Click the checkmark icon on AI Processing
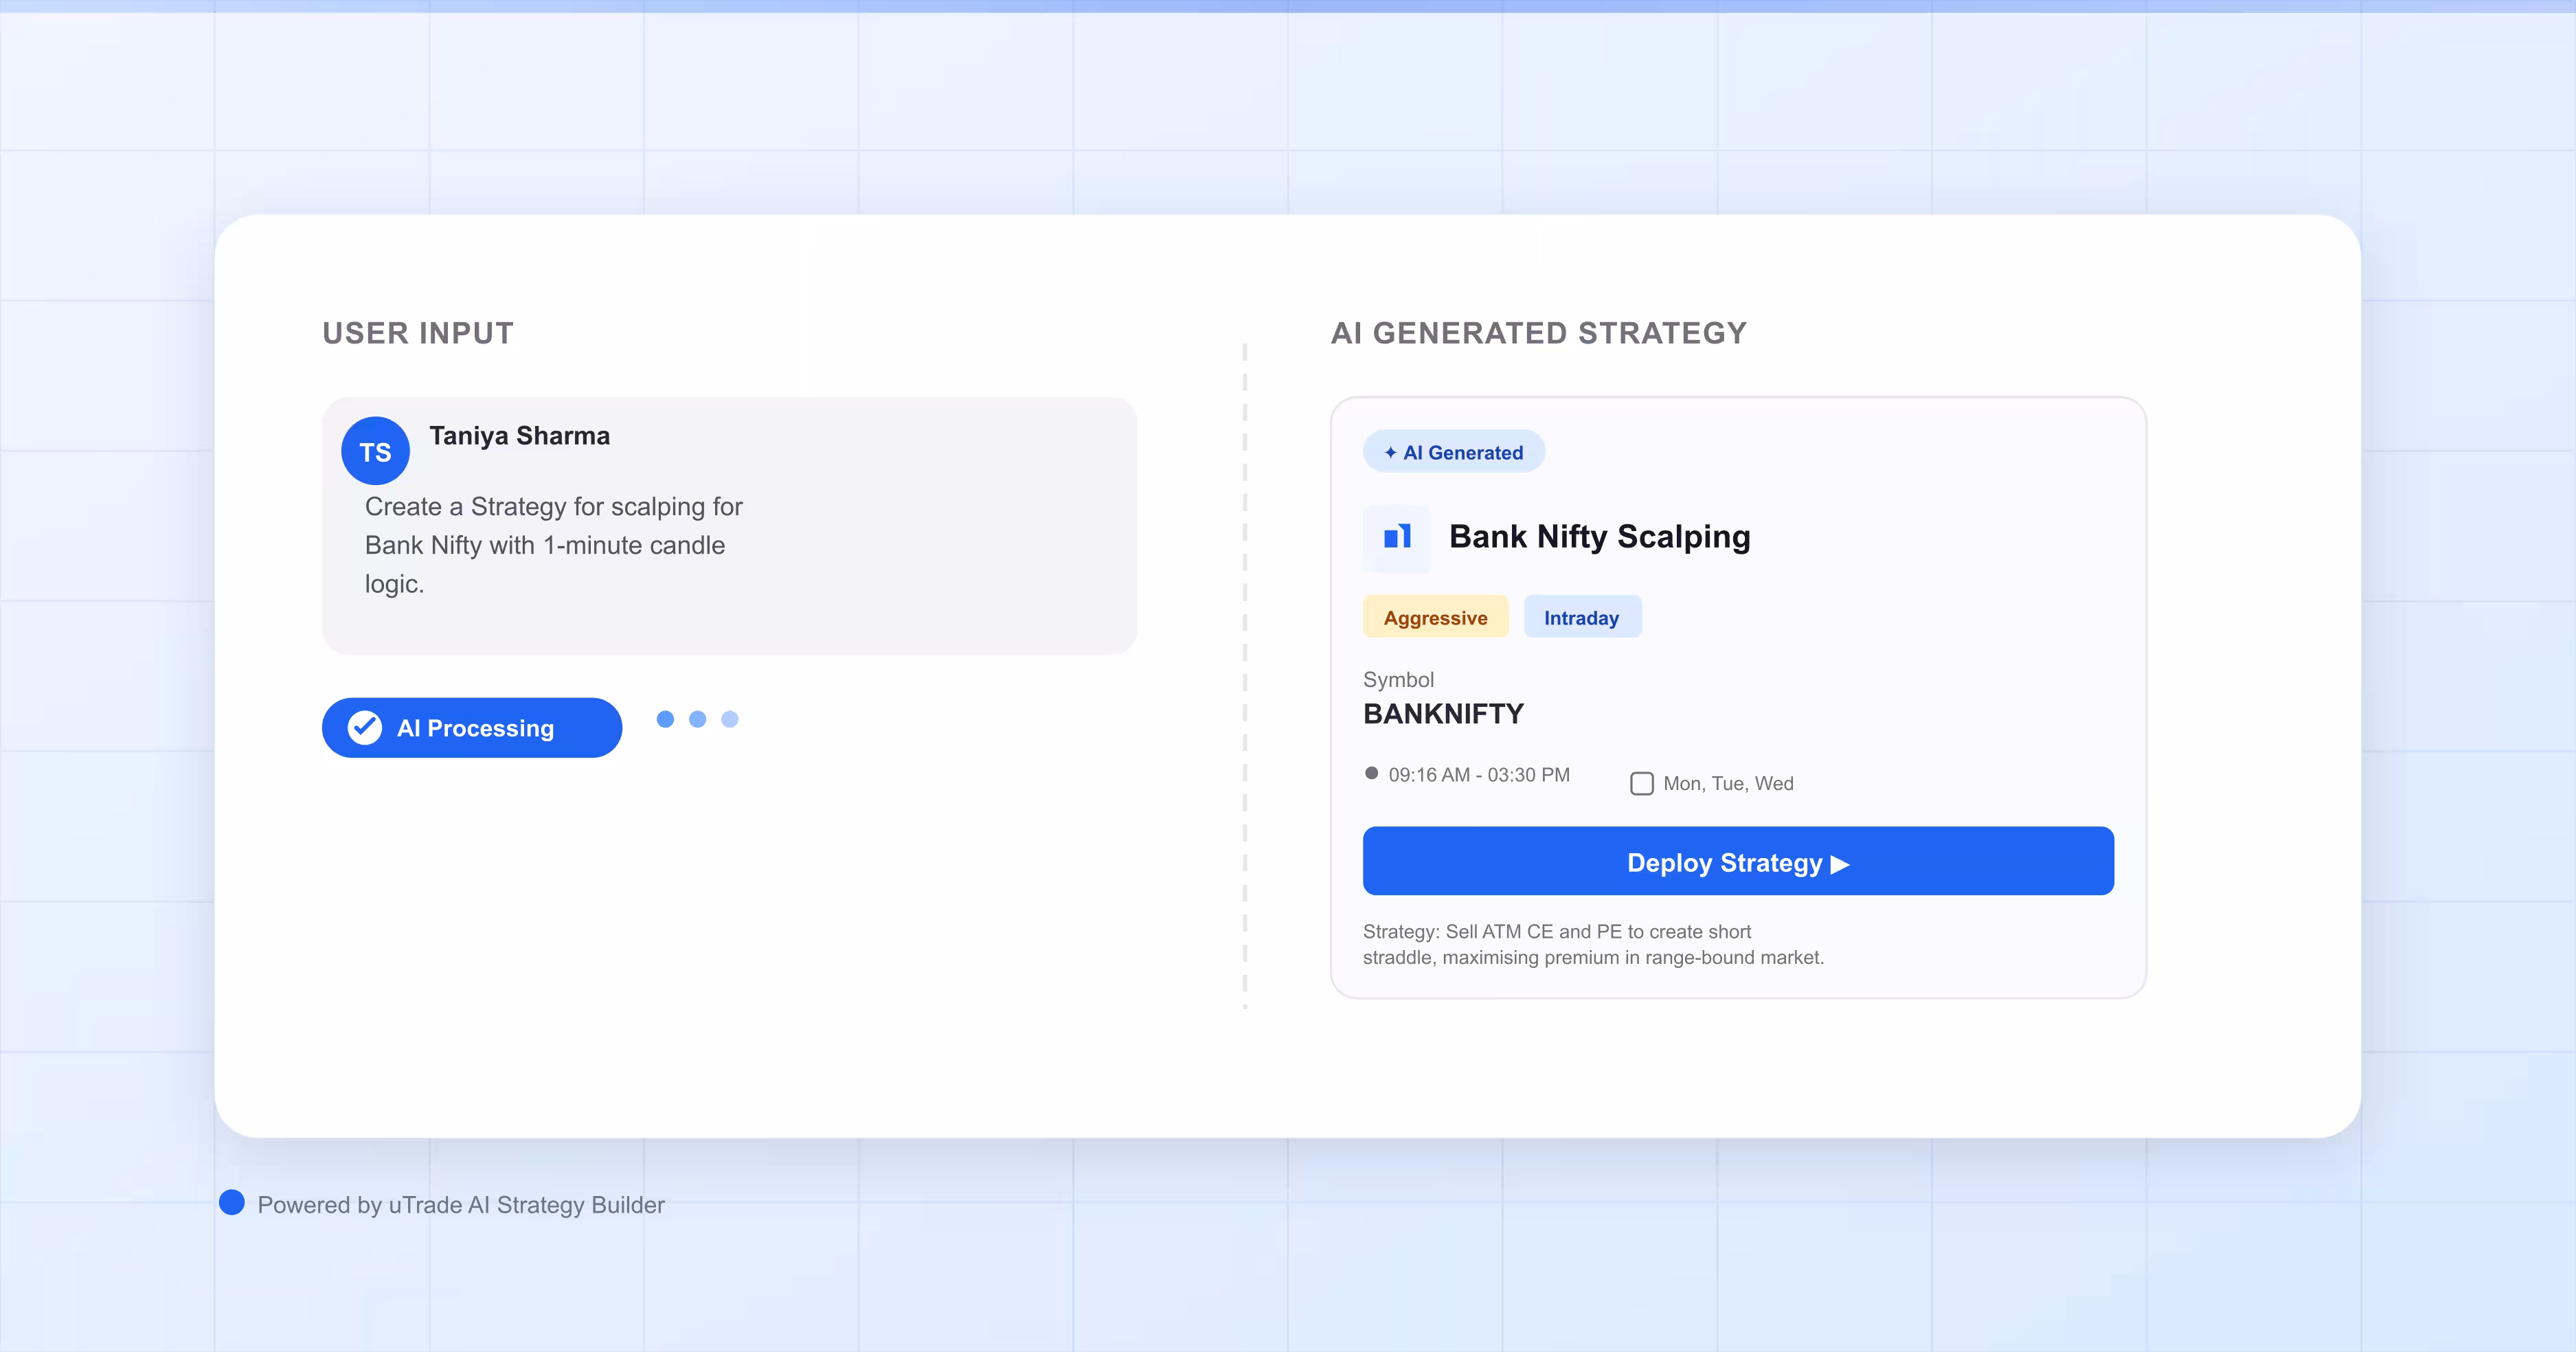The image size is (2576, 1352). [364, 728]
